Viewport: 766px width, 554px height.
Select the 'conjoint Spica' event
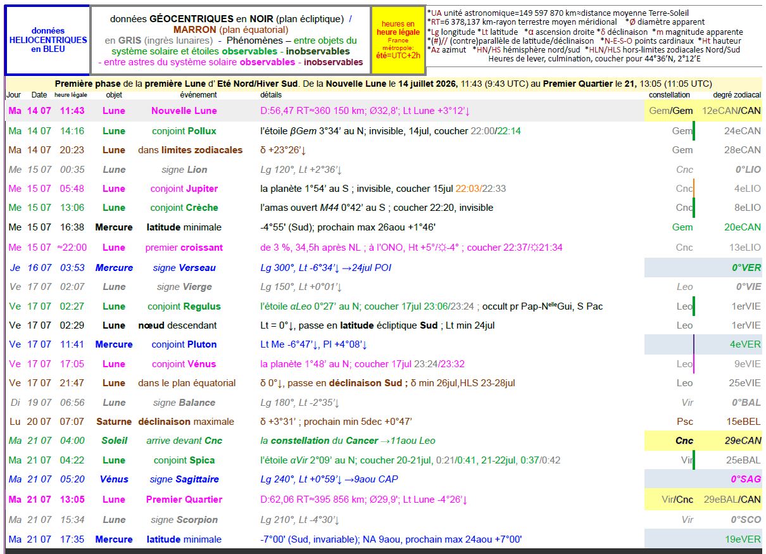pos(184,460)
